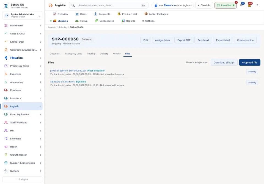Focus the search customers, leads, deals field
This screenshot has height=184, width=264.
(x=109, y=6)
